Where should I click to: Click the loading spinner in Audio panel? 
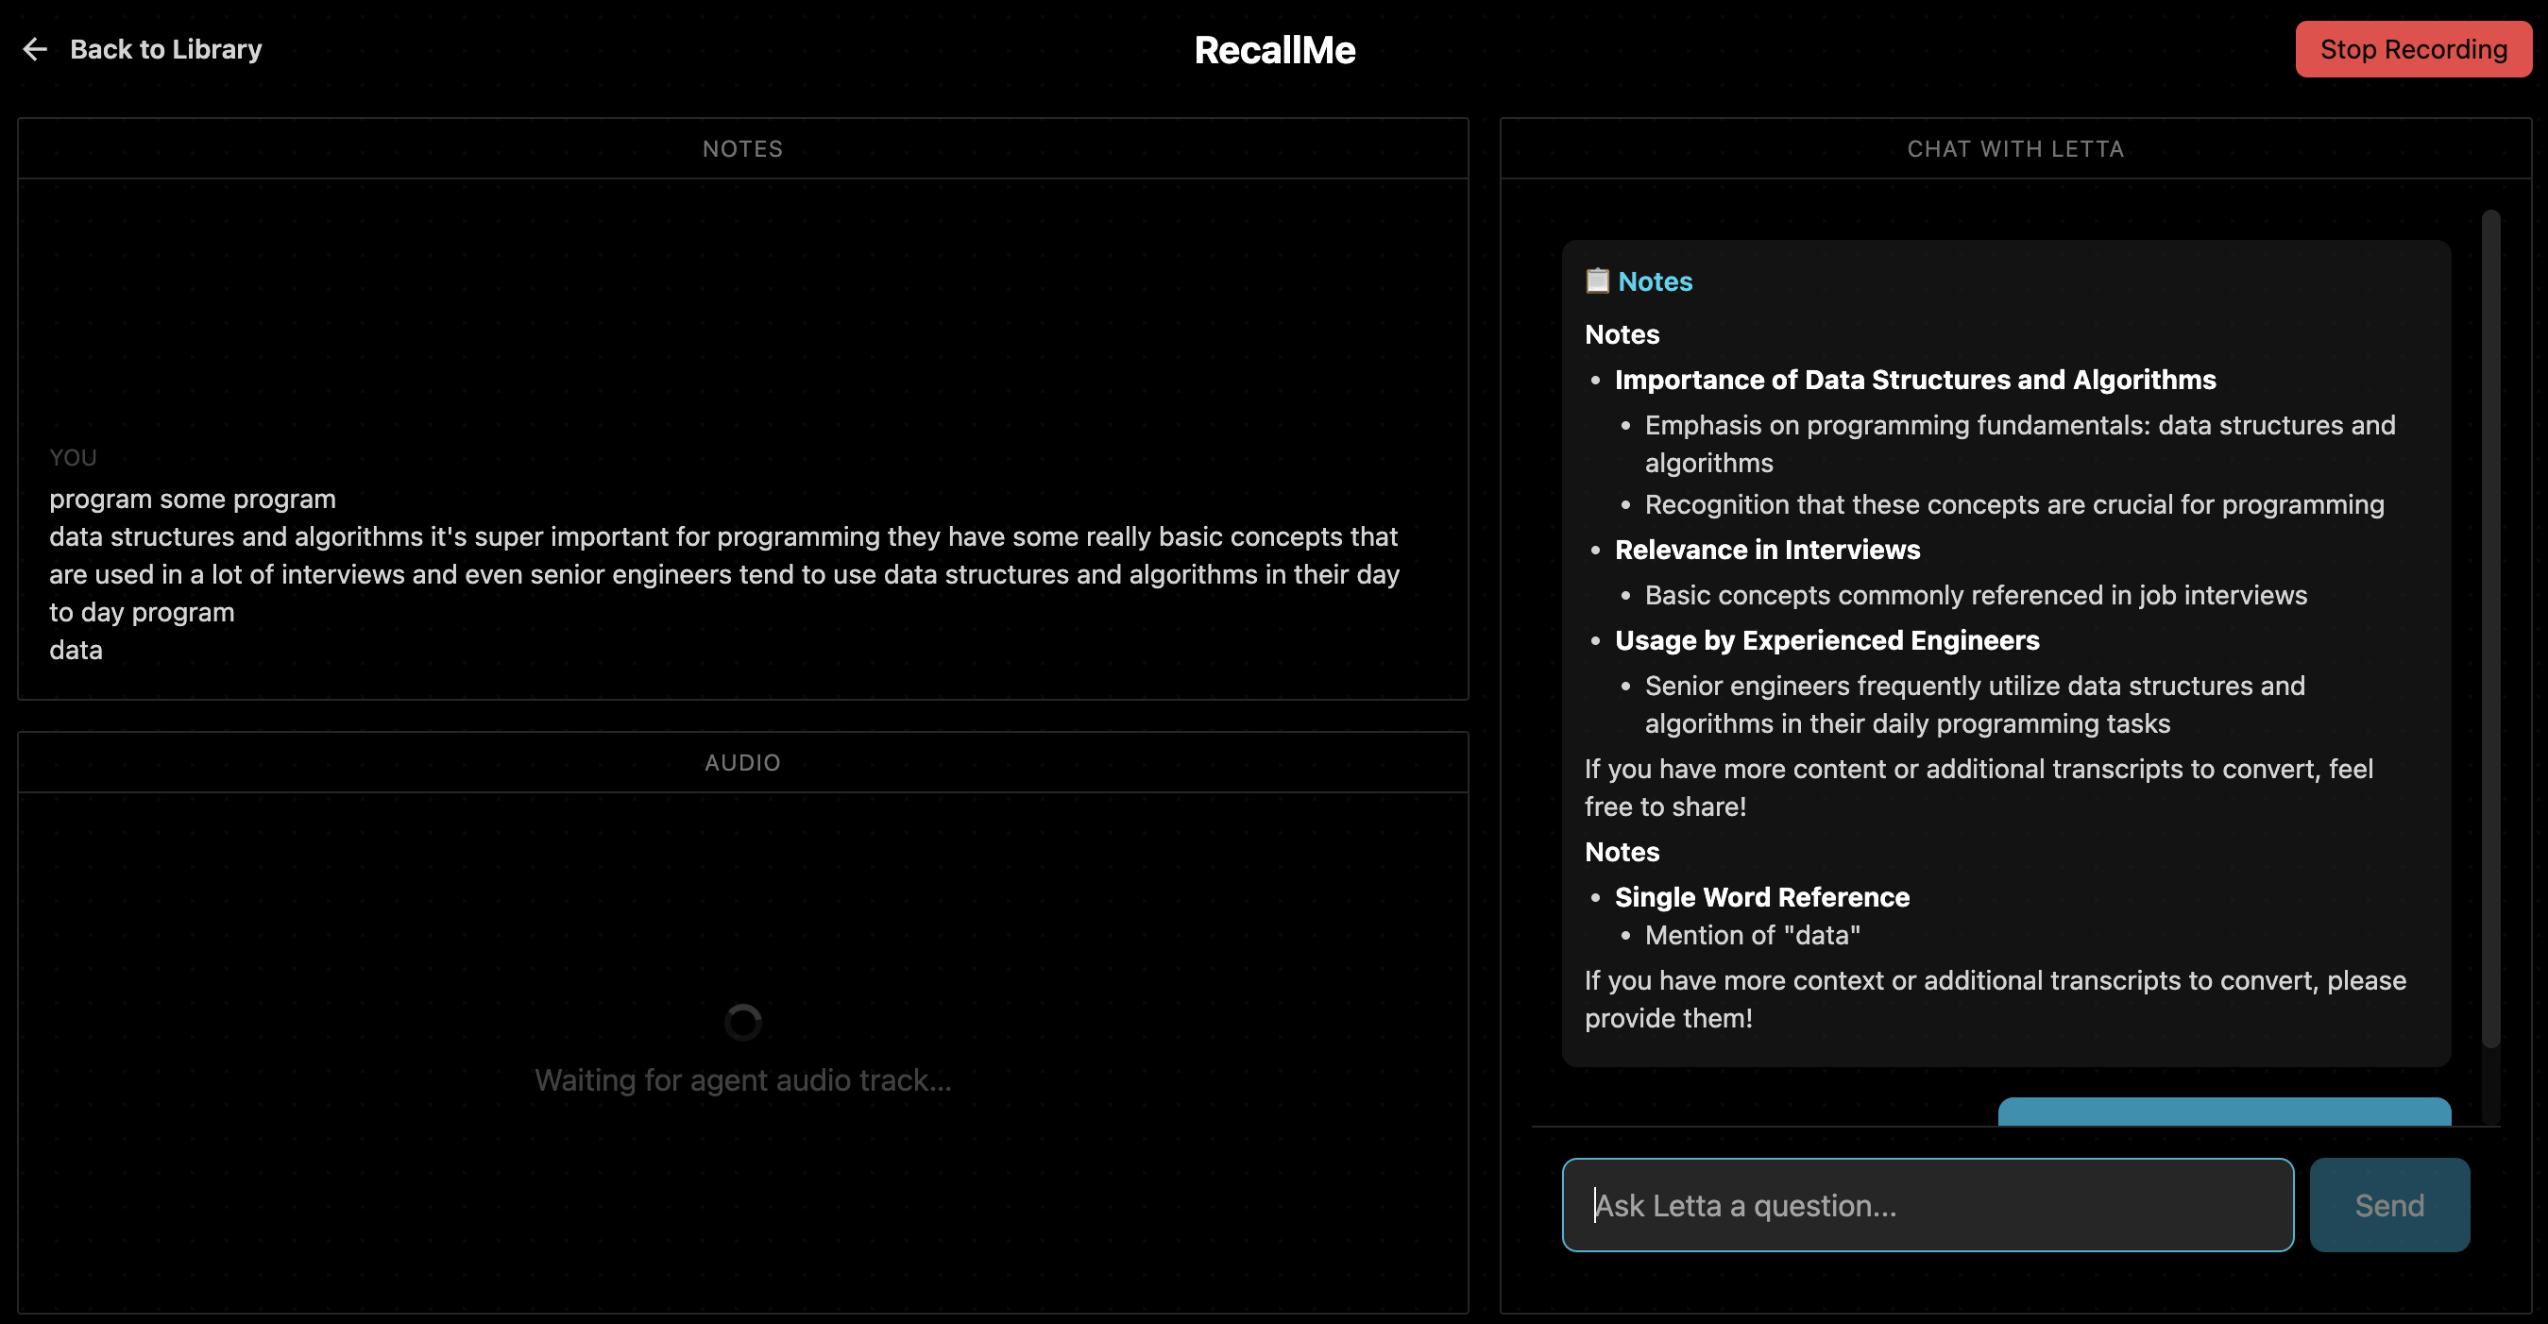[743, 1022]
